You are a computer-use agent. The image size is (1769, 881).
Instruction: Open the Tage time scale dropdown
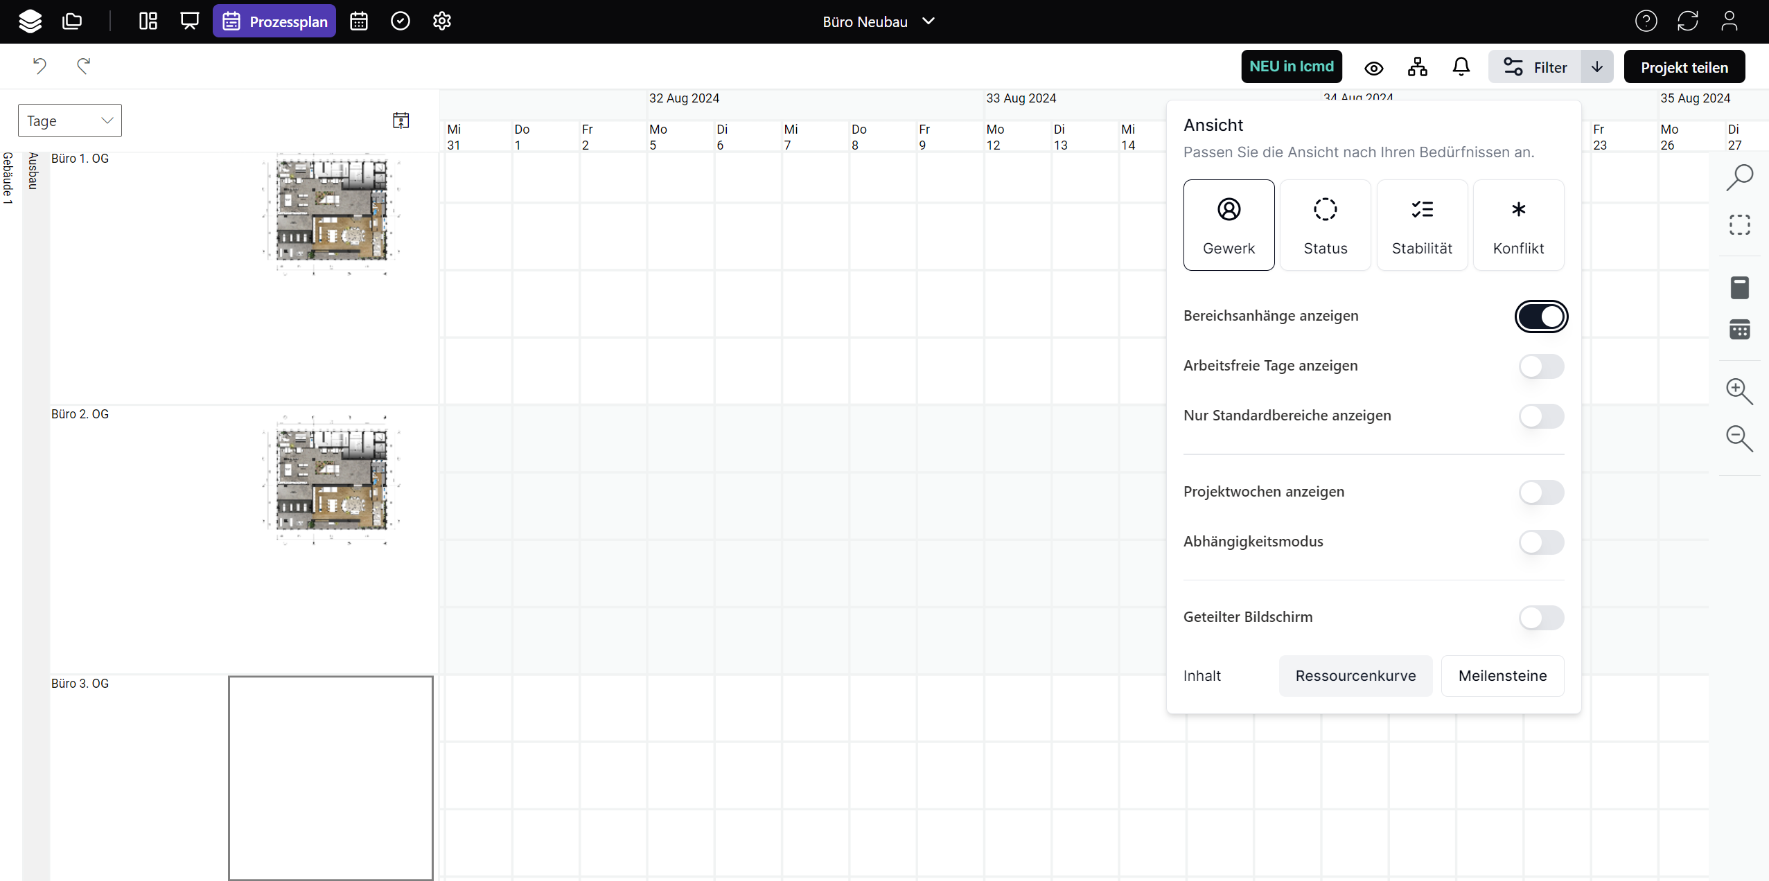[70, 121]
